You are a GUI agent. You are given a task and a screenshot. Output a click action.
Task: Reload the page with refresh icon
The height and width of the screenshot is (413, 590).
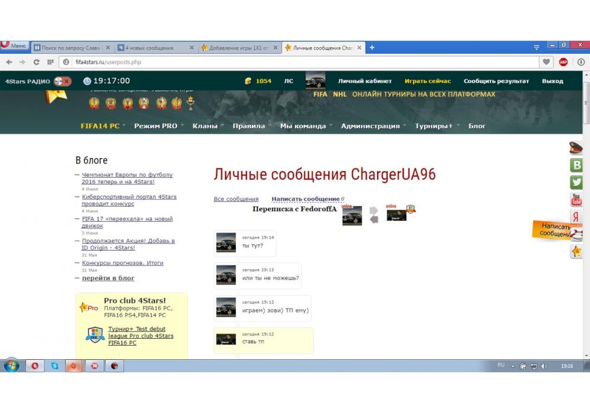37,62
